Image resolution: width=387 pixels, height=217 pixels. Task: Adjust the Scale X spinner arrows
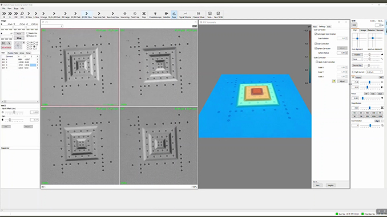(346, 67)
